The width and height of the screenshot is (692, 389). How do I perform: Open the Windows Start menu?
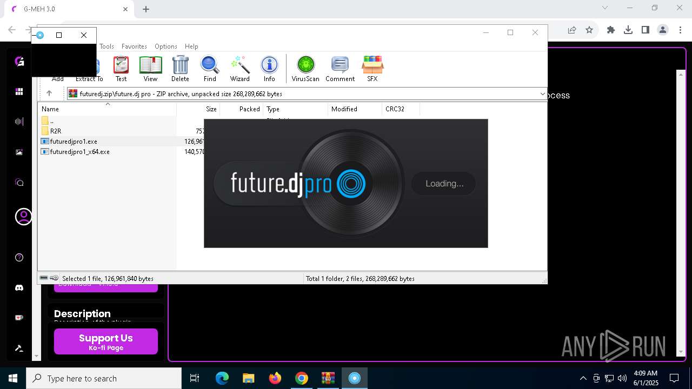pos(13,378)
